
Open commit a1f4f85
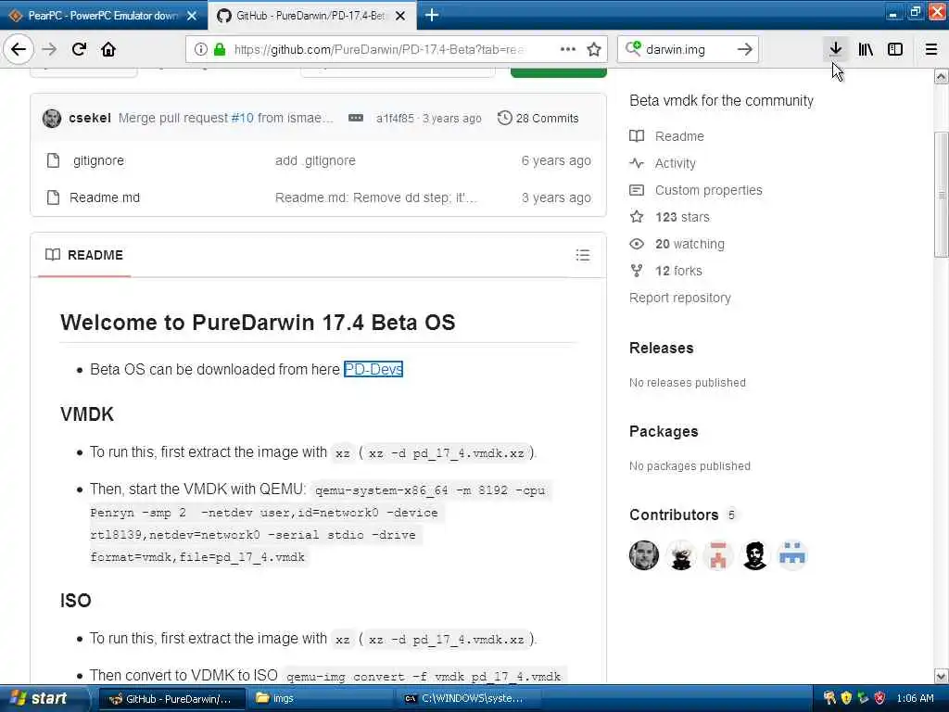click(395, 118)
